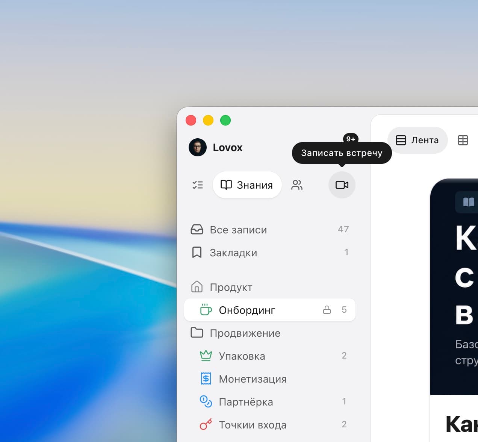Click the lock icon on Онбординг row
478x442 pixels.
[x=327, y=310]
